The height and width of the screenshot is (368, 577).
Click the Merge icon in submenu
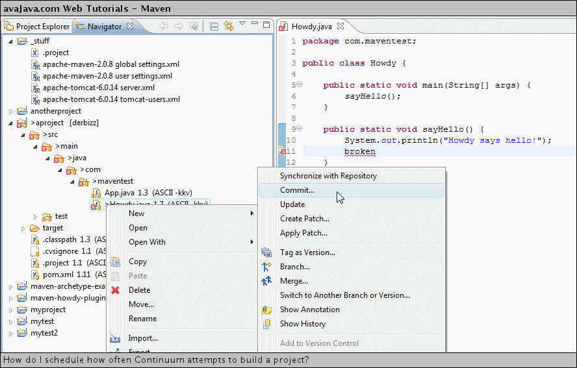tap(266, 281)
